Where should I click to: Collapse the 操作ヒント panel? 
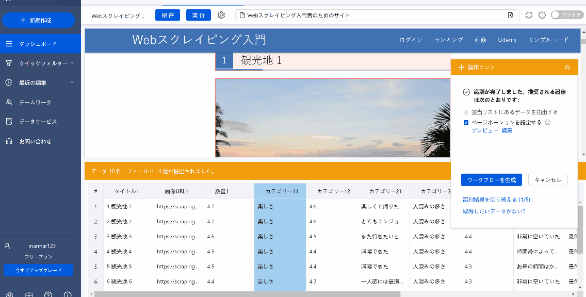click(x=567, y=68)
